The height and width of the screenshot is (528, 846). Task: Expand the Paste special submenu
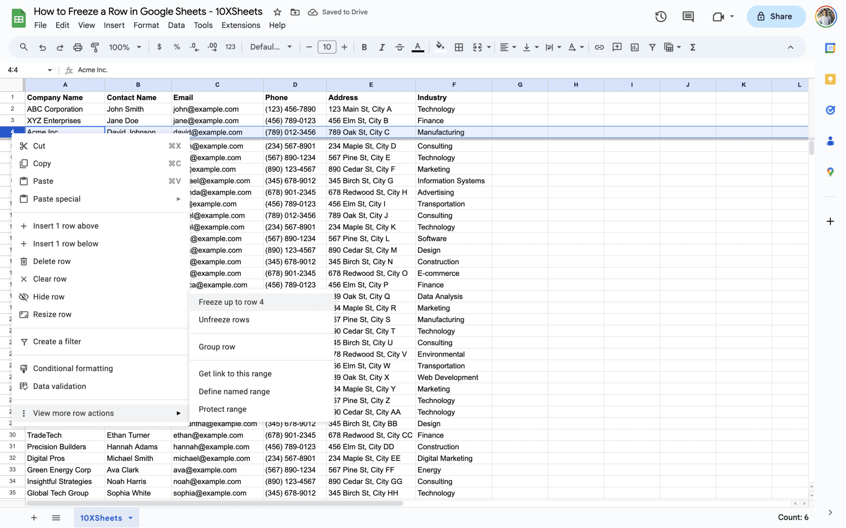point(99,199)
